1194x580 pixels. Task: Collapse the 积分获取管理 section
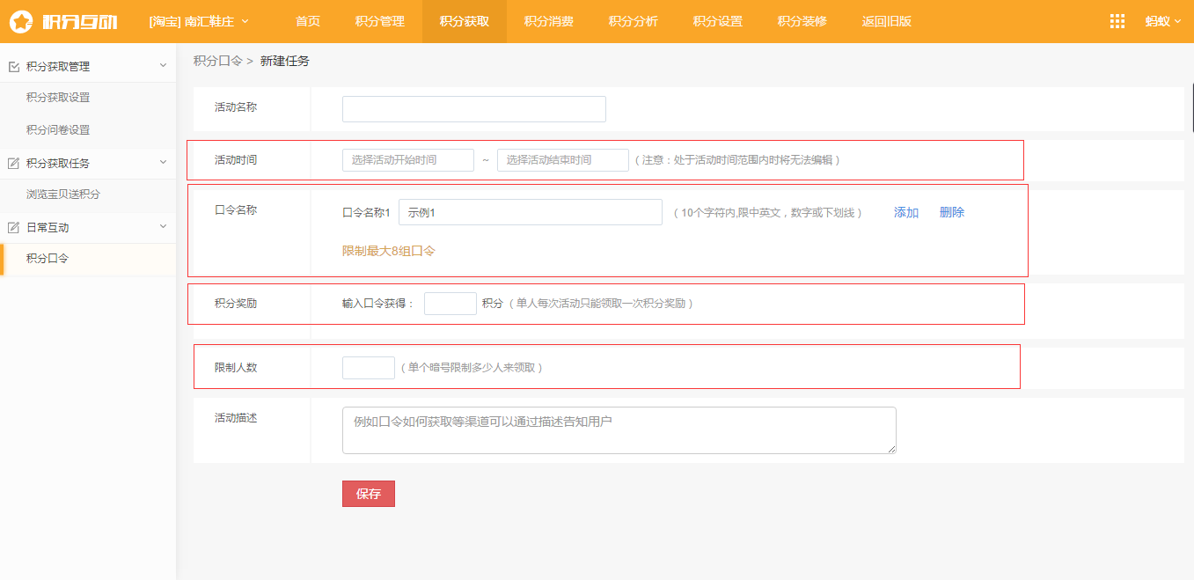tap(161, 64)
